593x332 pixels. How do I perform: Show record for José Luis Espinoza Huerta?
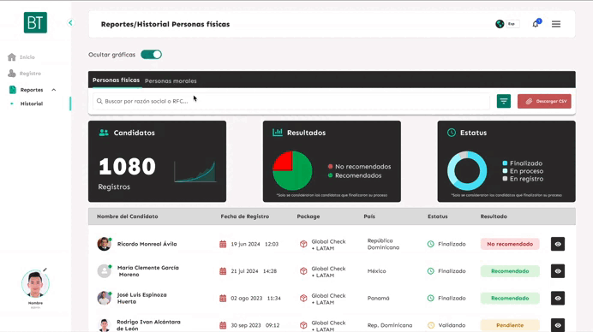click(x=558, y=298)
